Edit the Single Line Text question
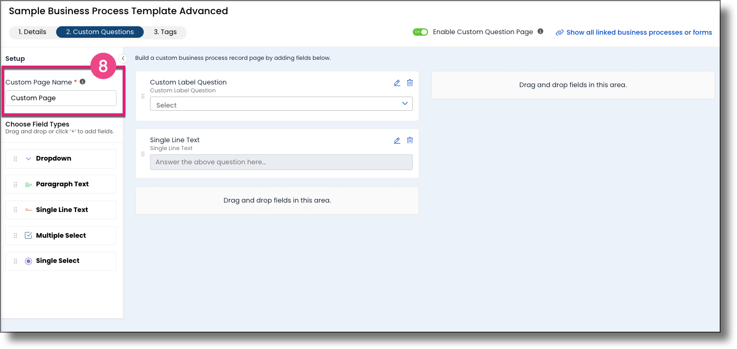The image size is (737, 349). 397,141
